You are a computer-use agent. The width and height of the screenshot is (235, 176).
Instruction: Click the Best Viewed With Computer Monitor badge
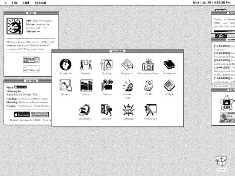coord(40,114)
